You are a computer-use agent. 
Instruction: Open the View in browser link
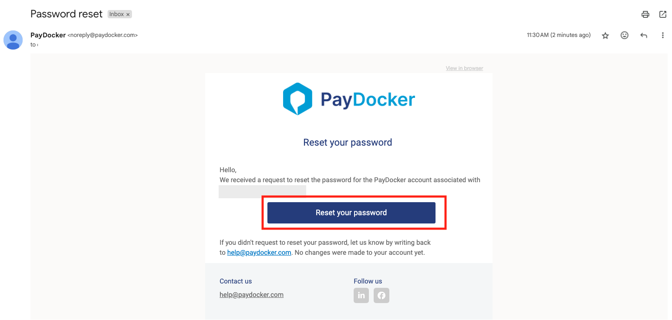coord(464,68)
